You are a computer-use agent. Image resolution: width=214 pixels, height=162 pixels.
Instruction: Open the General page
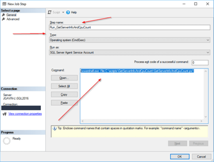click(11, 15)
